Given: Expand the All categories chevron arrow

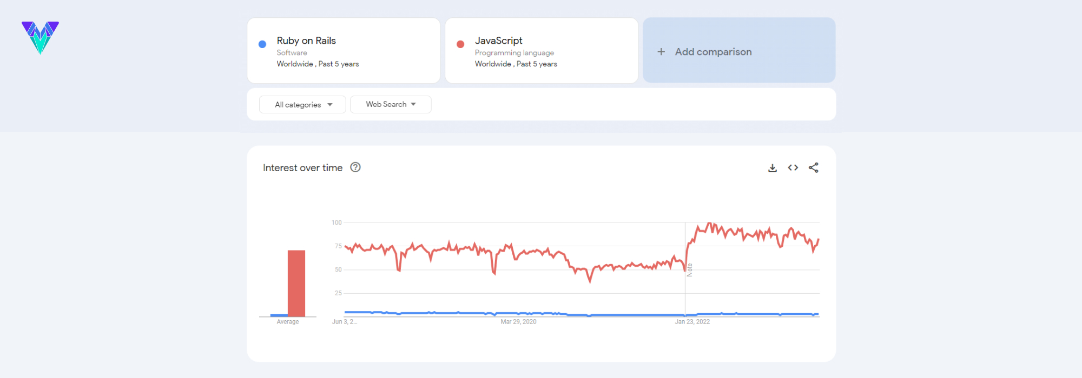Looking at the screenshot, I should click(x=331, y=105).
